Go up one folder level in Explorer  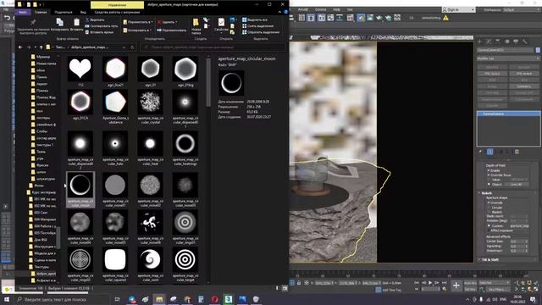pyautogui.click(x=41, y=47)
